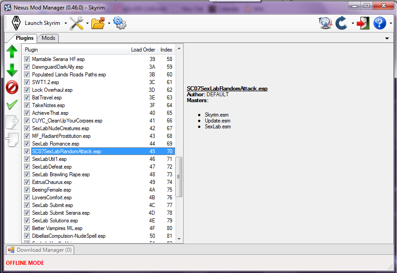Switch to the Plugins tab
Viewport: 397px width, 273px height.
pyautogui.click(x=24, y=38)
